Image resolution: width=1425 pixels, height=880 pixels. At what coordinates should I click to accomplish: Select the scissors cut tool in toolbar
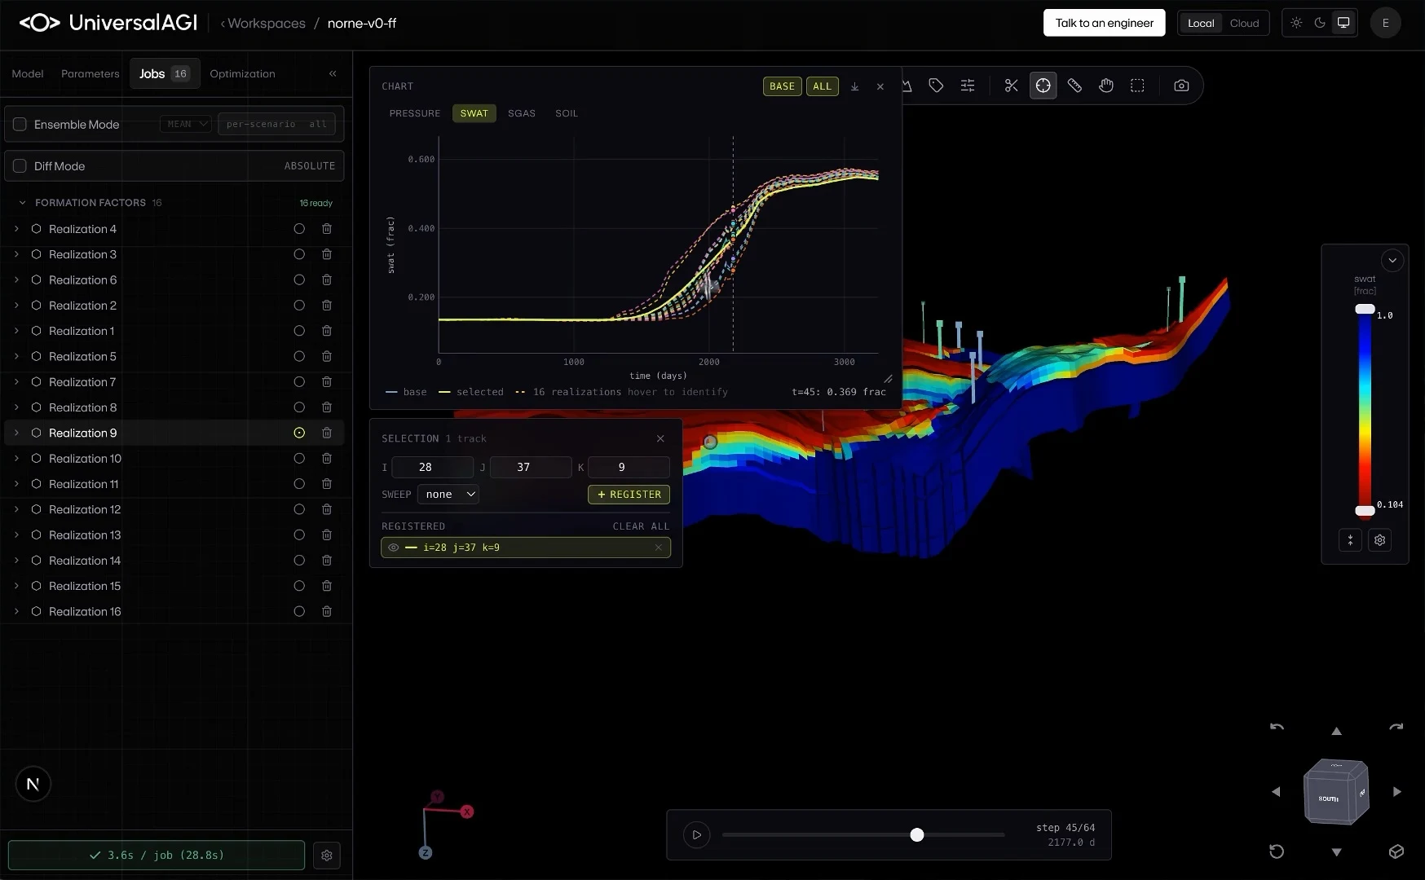coord(1011,86)
